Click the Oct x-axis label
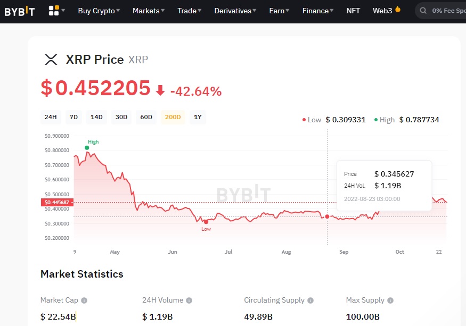 point(400,252)
